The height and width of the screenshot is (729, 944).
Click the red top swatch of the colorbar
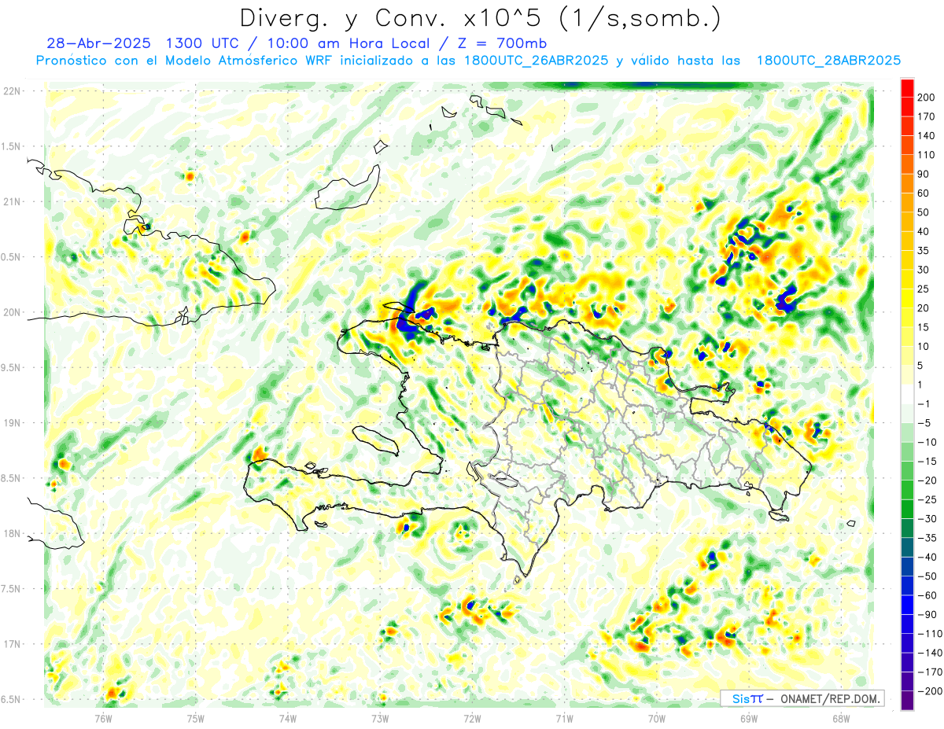[907, 87]
